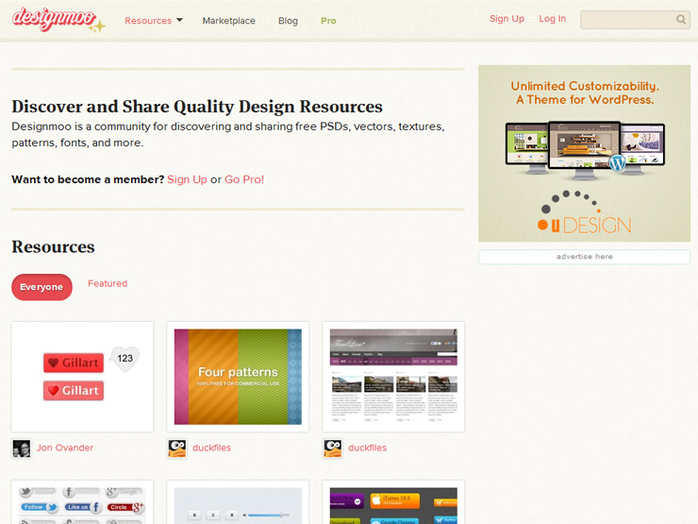Click the second duckfiles duck avatar
The width and height of the screenshot is (698, 524).
[x=333, y=448]
